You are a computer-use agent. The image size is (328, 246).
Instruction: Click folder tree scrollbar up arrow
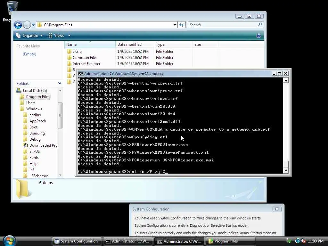point(60,91)
